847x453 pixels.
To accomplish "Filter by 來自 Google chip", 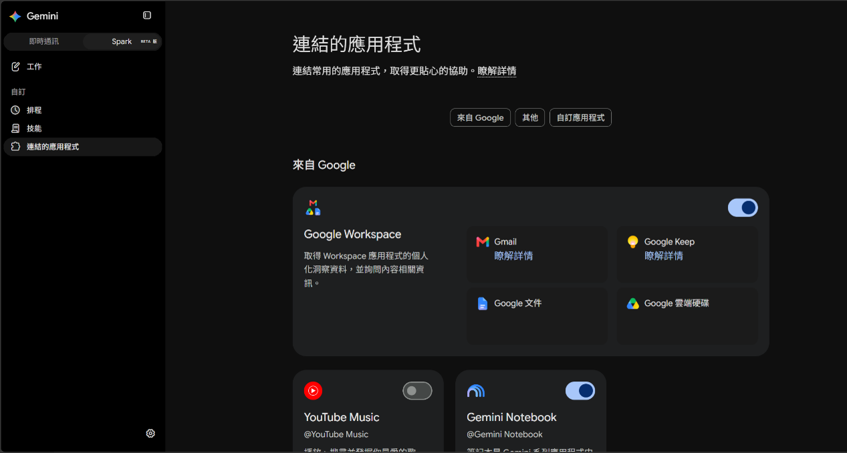I will tap(481, 118).
